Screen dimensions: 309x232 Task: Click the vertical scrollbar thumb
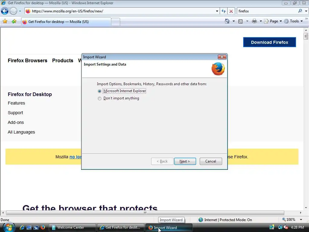point(306,36)
